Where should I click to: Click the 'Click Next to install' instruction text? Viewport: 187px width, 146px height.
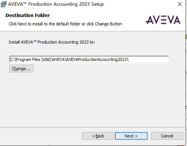click(x=65, y=24)
